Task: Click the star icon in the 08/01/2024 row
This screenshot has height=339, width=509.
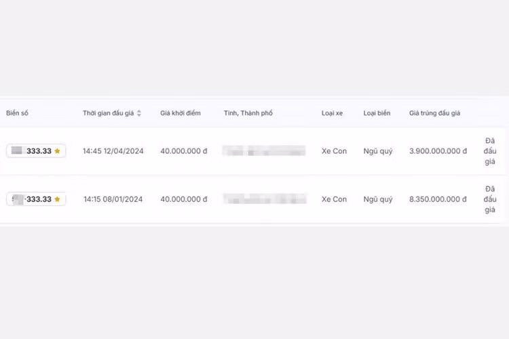Action: 58,199
